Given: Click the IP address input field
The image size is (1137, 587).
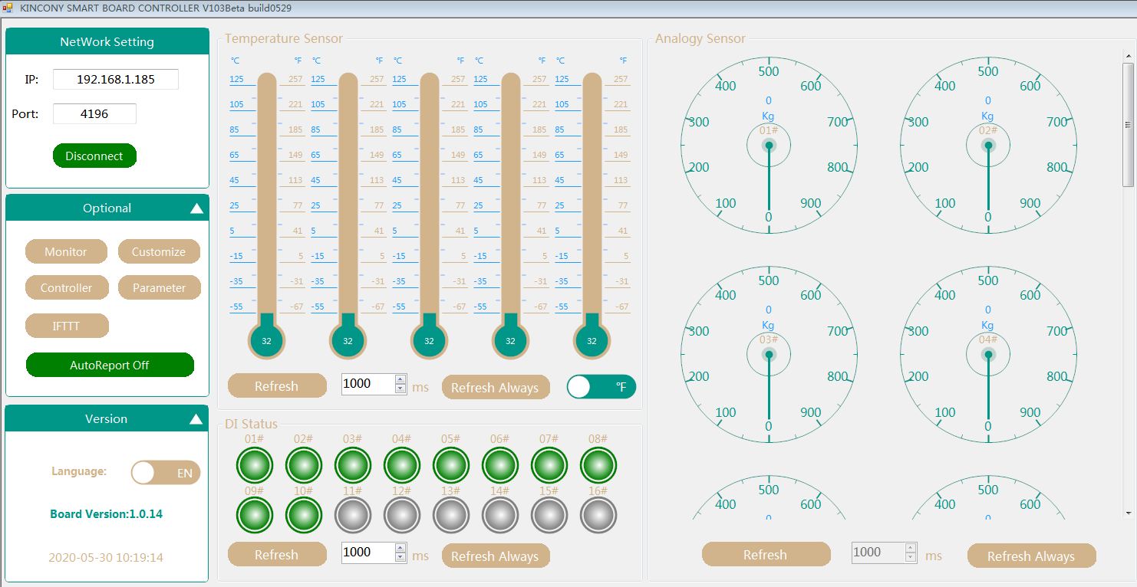Looking at the screenshot, I should [x=115, y=79].
